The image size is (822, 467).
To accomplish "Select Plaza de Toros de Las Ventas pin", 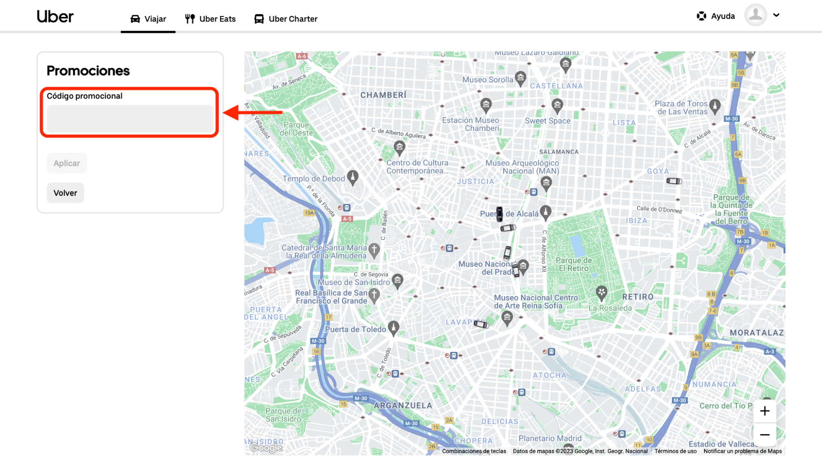I will click(x=715, y=106).
